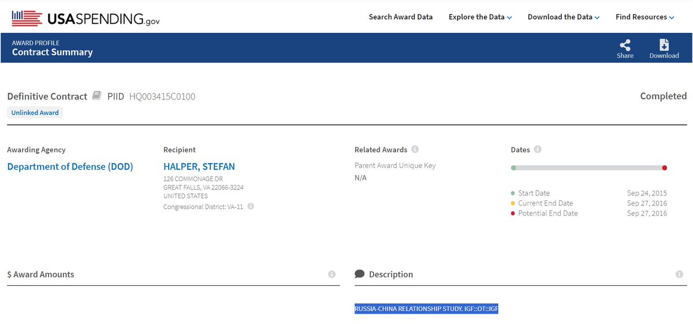Click the highlighted Russia-China description text
Screen dimensions: 693x324
coord(426,309)
